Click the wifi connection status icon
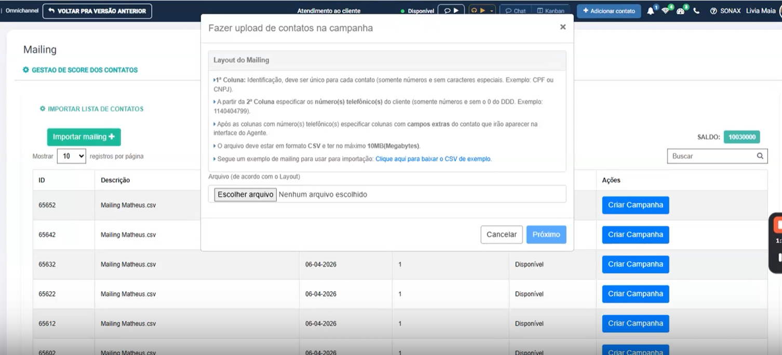Screen dimensions: 782x355 (x=665, y=11)
